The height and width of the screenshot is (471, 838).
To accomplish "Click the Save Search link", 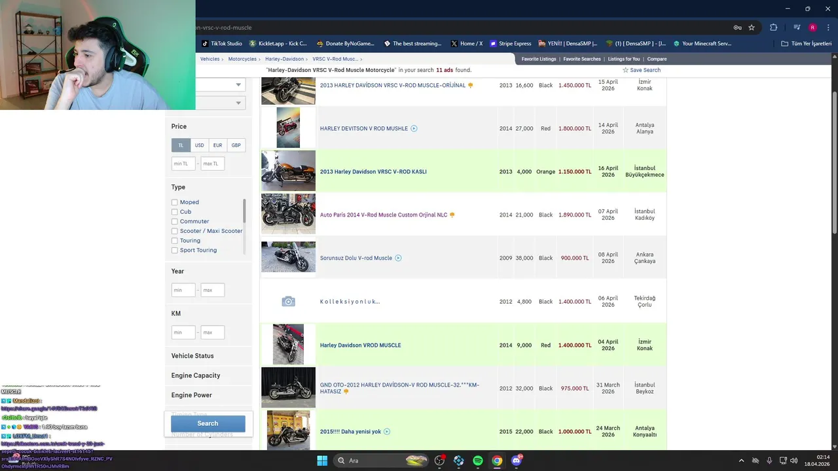I will coord(642,70).
